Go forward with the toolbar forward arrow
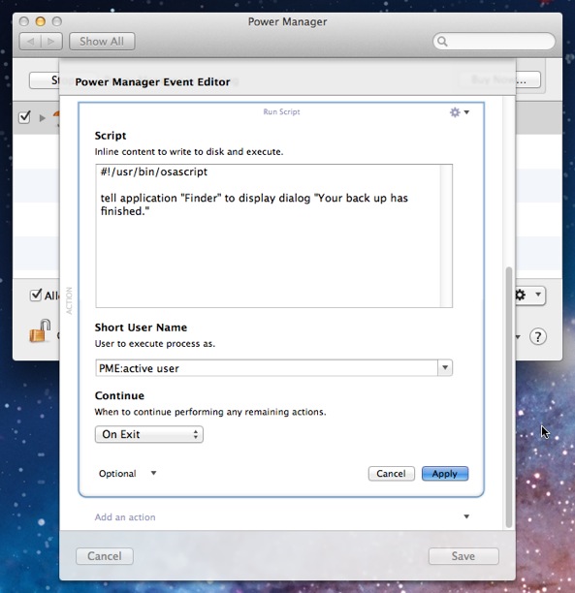This screenshot has height=593, width=575. point(51,42)
